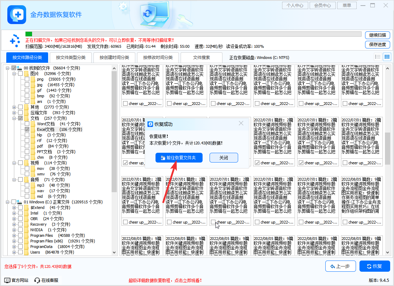Click the 关闭 dialog button

[x=223, y=158]
